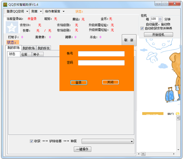Switch to the 我的好友 tab

(x=44, y=48)
